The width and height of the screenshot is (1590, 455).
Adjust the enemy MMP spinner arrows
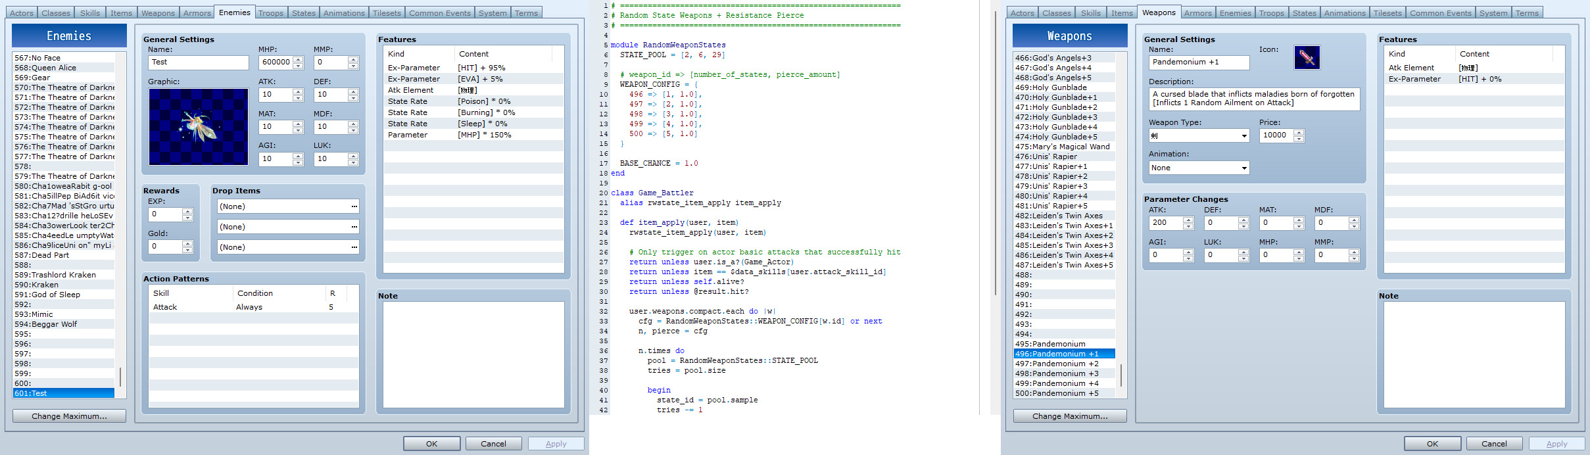click(353, 62)
